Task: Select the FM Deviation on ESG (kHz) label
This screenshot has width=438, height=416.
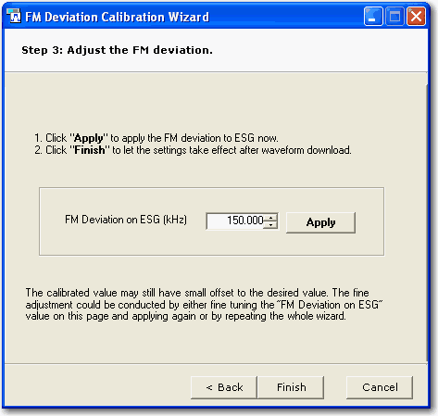Action: coord(126,220)
